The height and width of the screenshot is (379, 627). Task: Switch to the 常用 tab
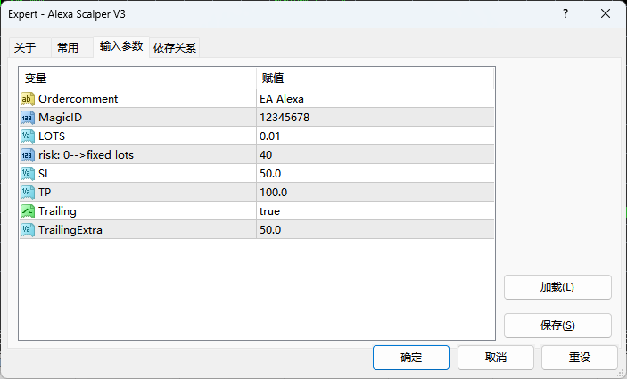click(x=68, y=48)
